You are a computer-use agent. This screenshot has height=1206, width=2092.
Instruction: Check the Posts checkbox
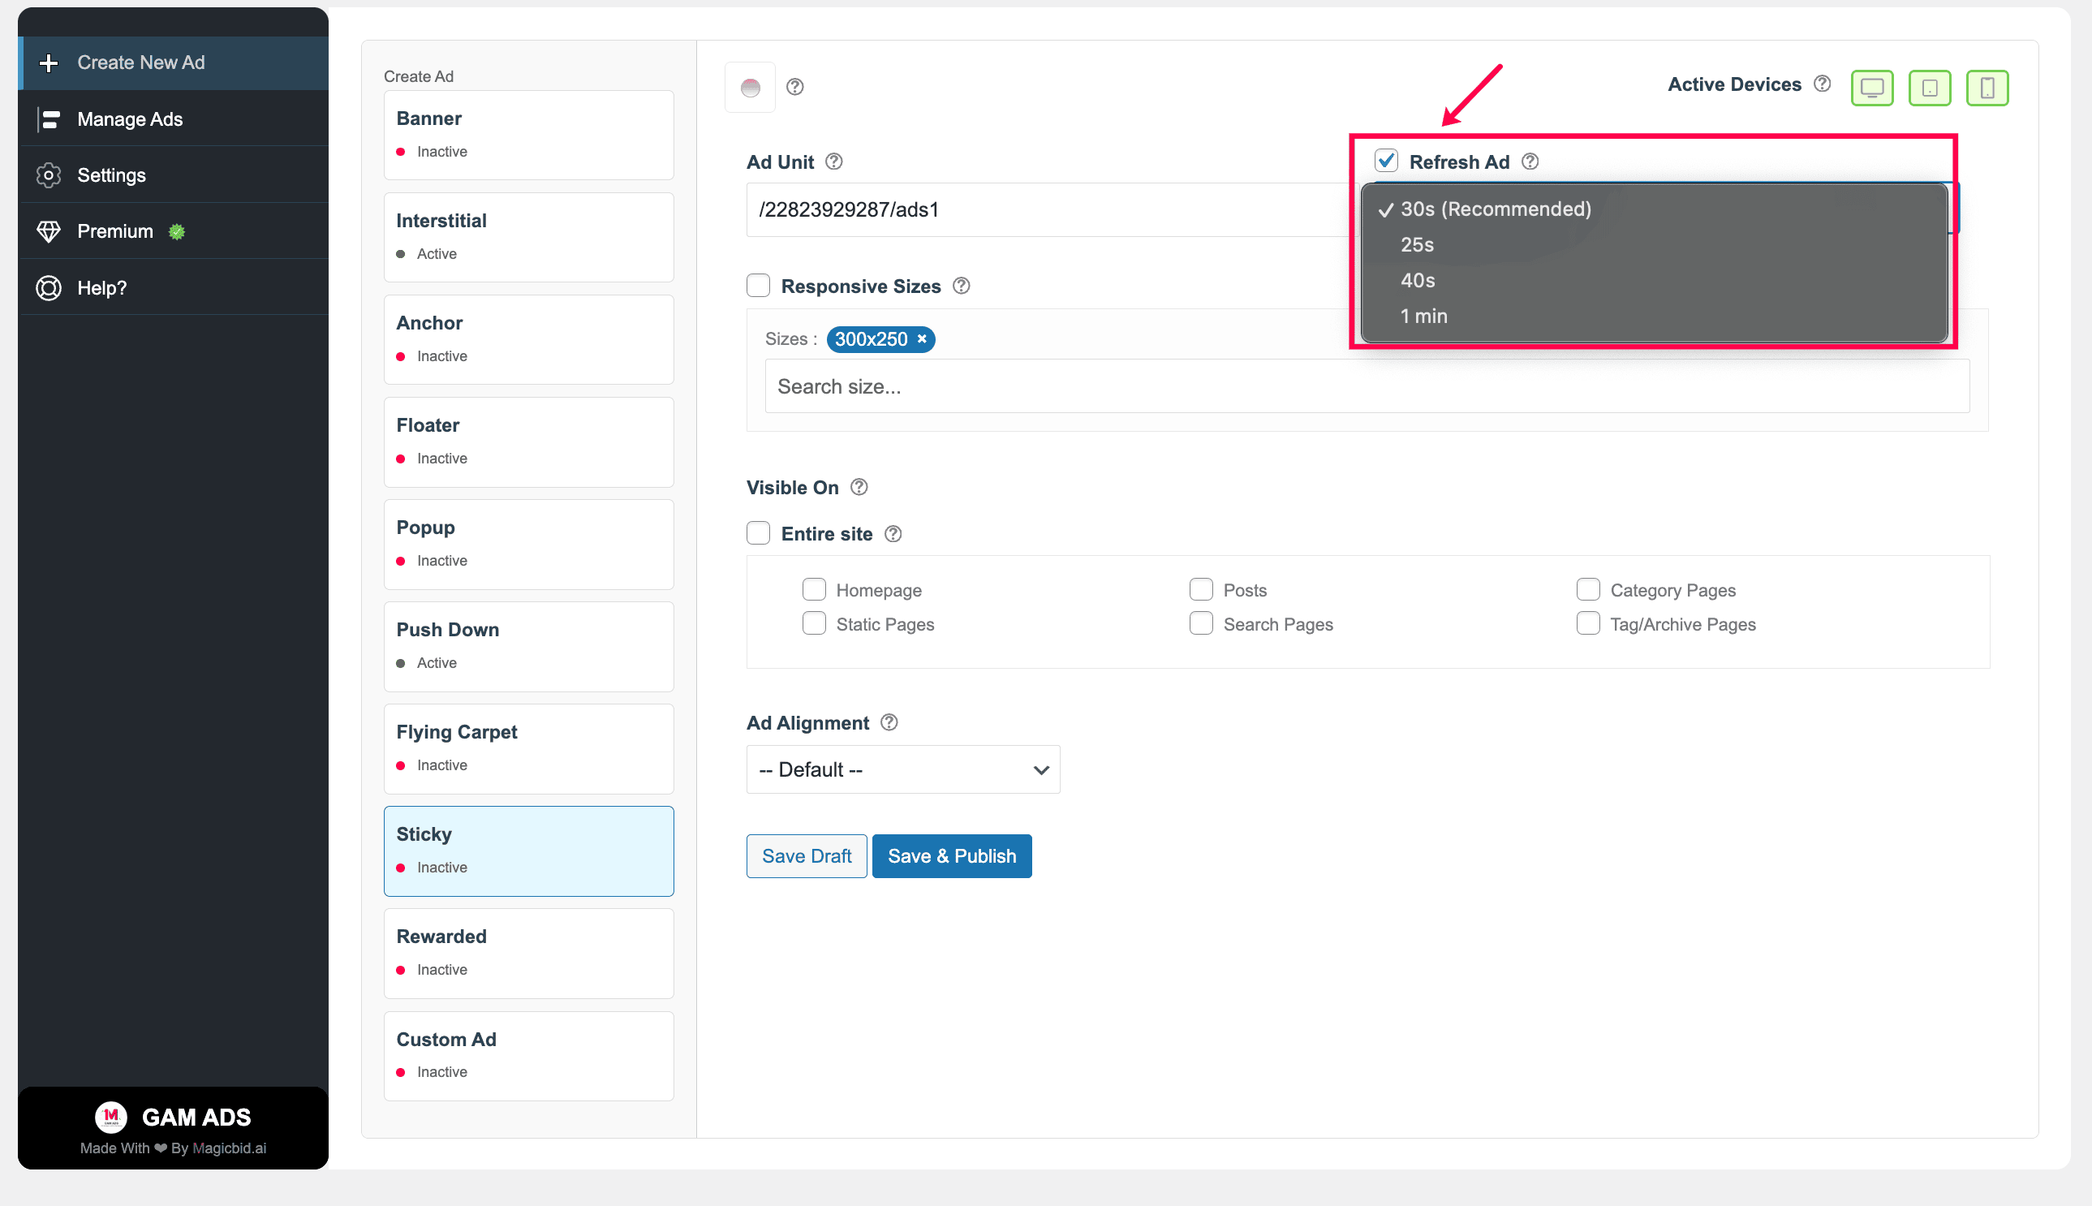point(1201,590)
